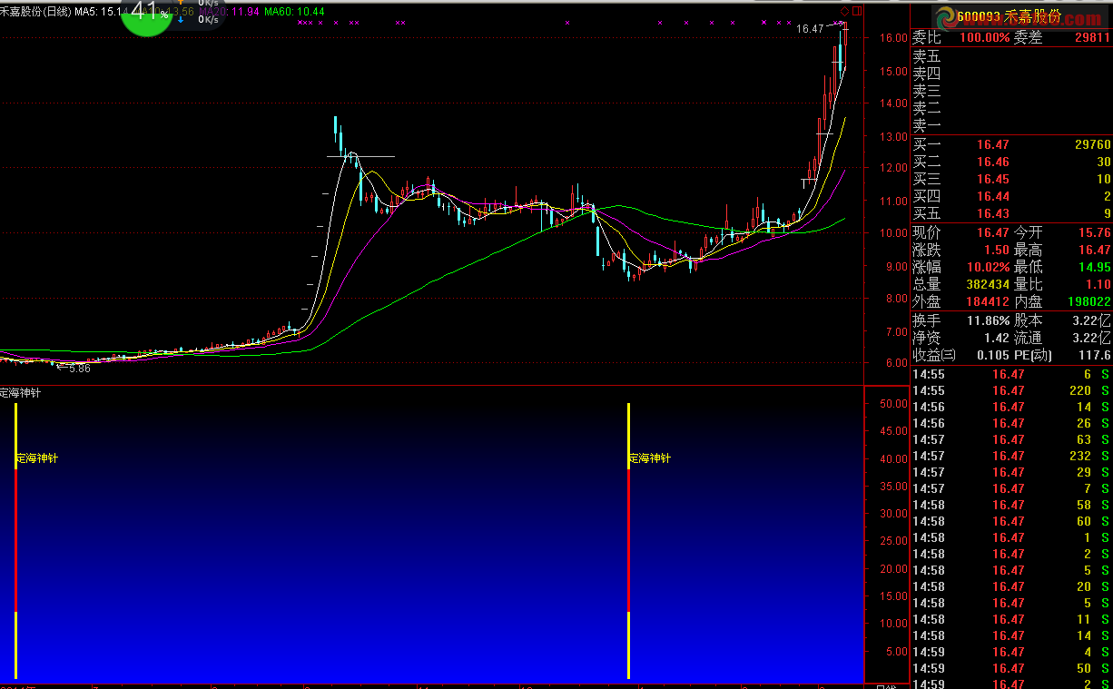This screenshot has height=689, width=1113.
Task: Click the 总量 382434 total volume
Action: click(988, 284)
